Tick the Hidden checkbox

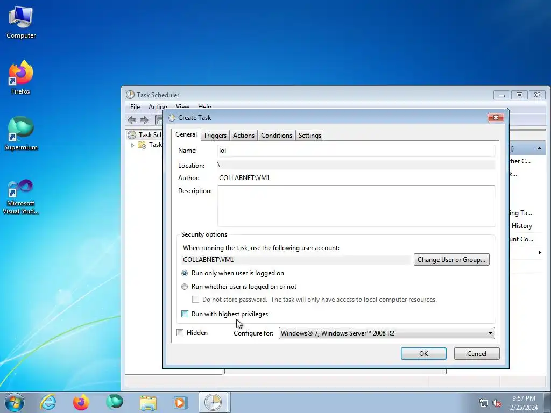coord(180,332)
